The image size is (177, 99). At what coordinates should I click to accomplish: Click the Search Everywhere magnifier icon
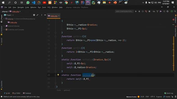point(175,12)
